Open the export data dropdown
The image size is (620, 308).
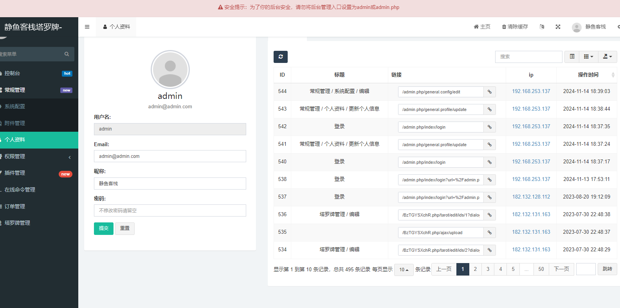pyautogui.click(x=607, y=57)
